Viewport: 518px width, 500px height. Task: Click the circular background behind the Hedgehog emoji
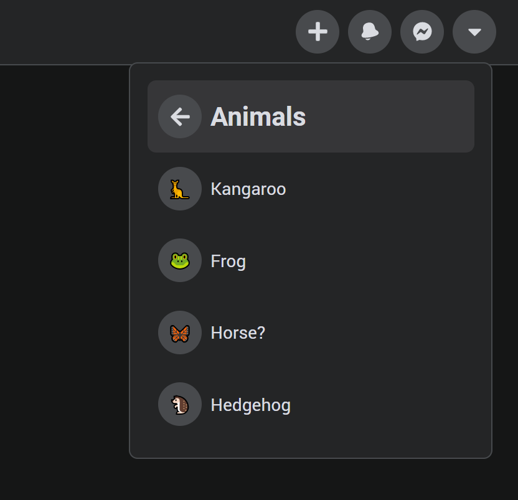[179, 404]
